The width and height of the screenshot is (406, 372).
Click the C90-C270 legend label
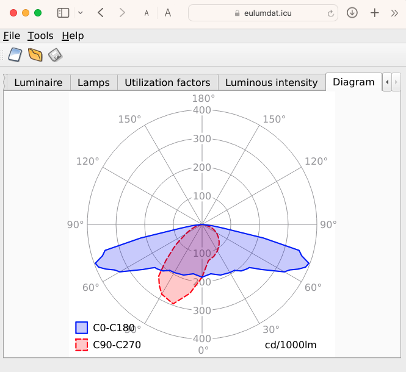click(x=117, y=345)
